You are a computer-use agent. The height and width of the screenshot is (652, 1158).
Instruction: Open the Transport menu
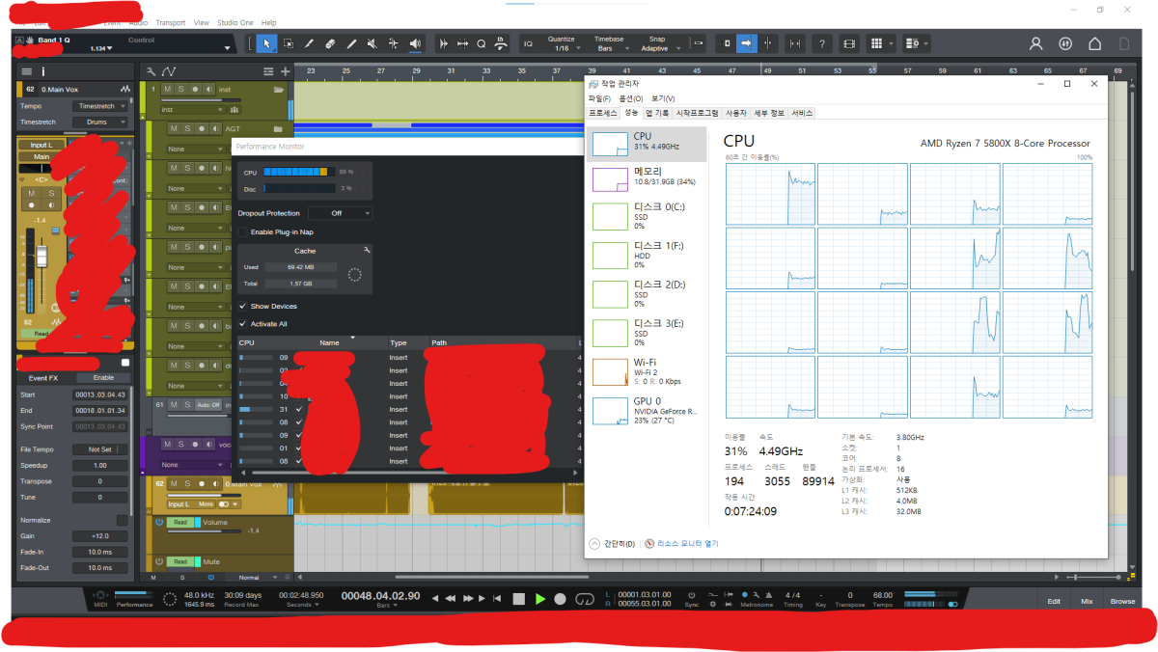point(171,22)
